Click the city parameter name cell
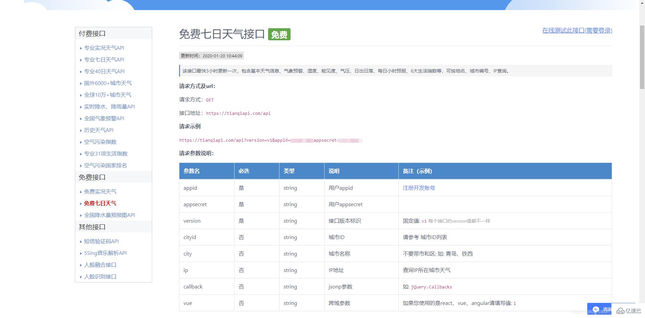Screen dimensions: 645x318 pos(207,254)
